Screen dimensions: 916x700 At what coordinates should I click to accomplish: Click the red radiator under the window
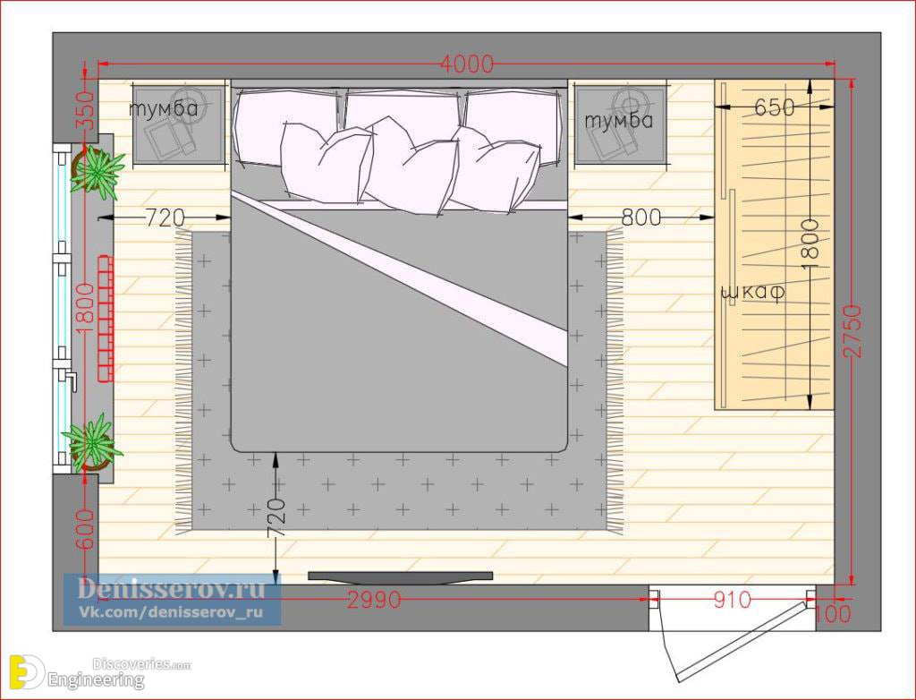pos(106,318)
